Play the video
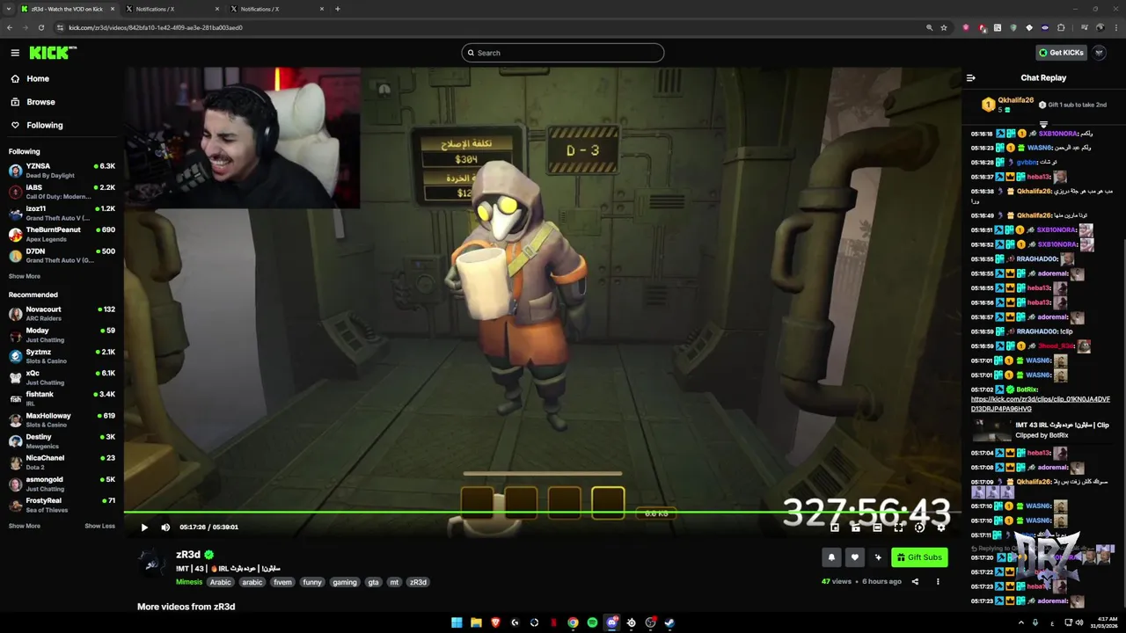Image resolution: width=1126 pixels, height=633 pixels. point(144,527)
